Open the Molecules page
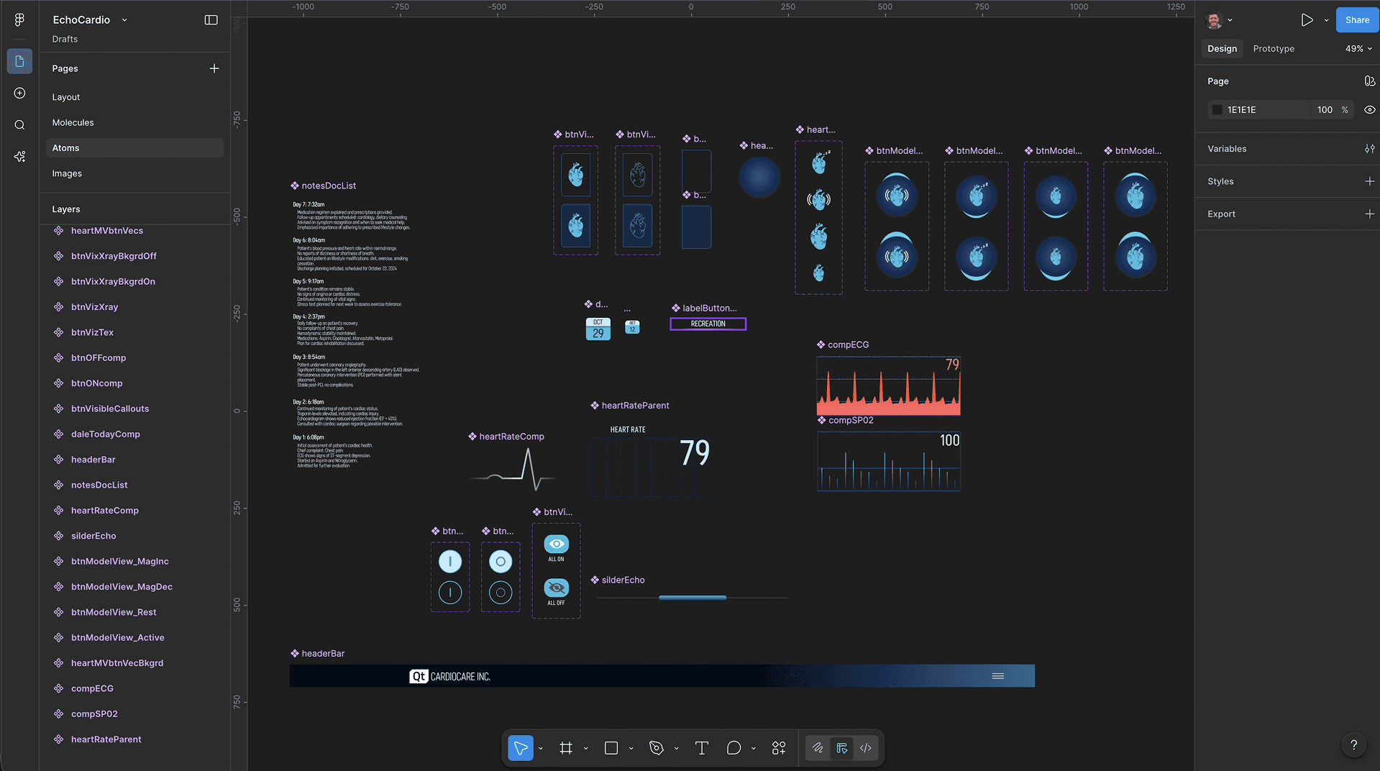The width and height of the screenshot is (1380, 771). (x=134, y=122)
